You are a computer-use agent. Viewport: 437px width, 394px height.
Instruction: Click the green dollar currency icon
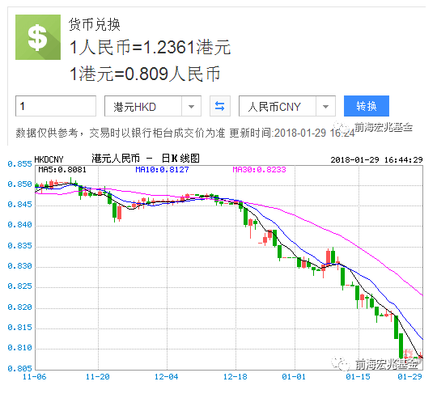tap(38, 37)
